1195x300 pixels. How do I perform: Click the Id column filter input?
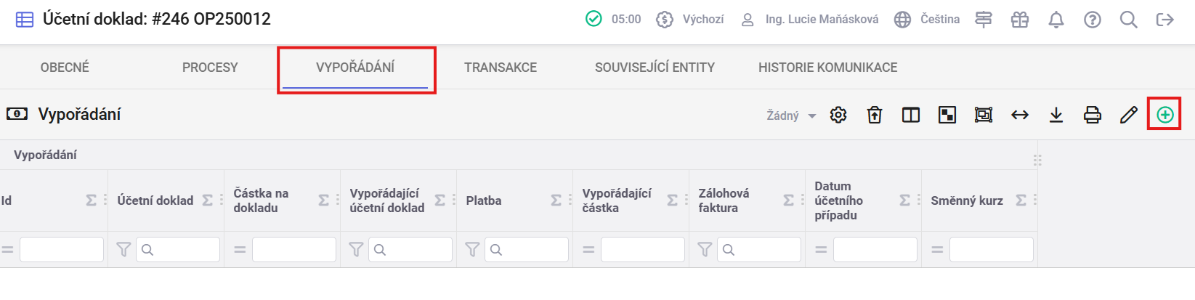click(x=62, y=250)
